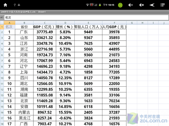Select the 常驻人口（万人）header cell
Viewport: 169px width, 126px height.
[x=88, y=27]
